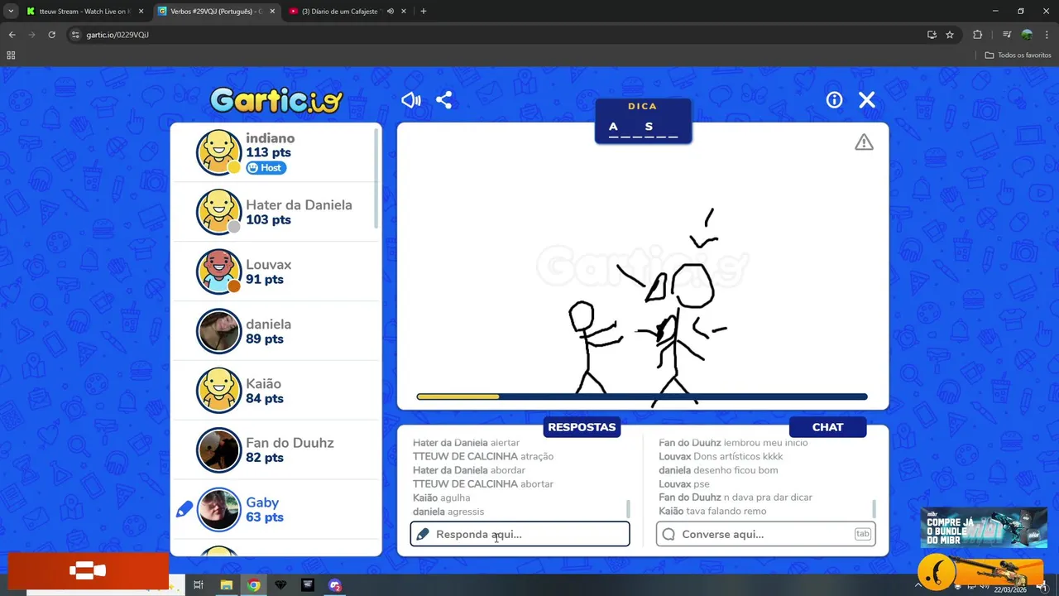The width and height of the screenshot is (1059, 596).
Task: Click the 'Converse aqui...' chat field
Action: click(765, 534)
